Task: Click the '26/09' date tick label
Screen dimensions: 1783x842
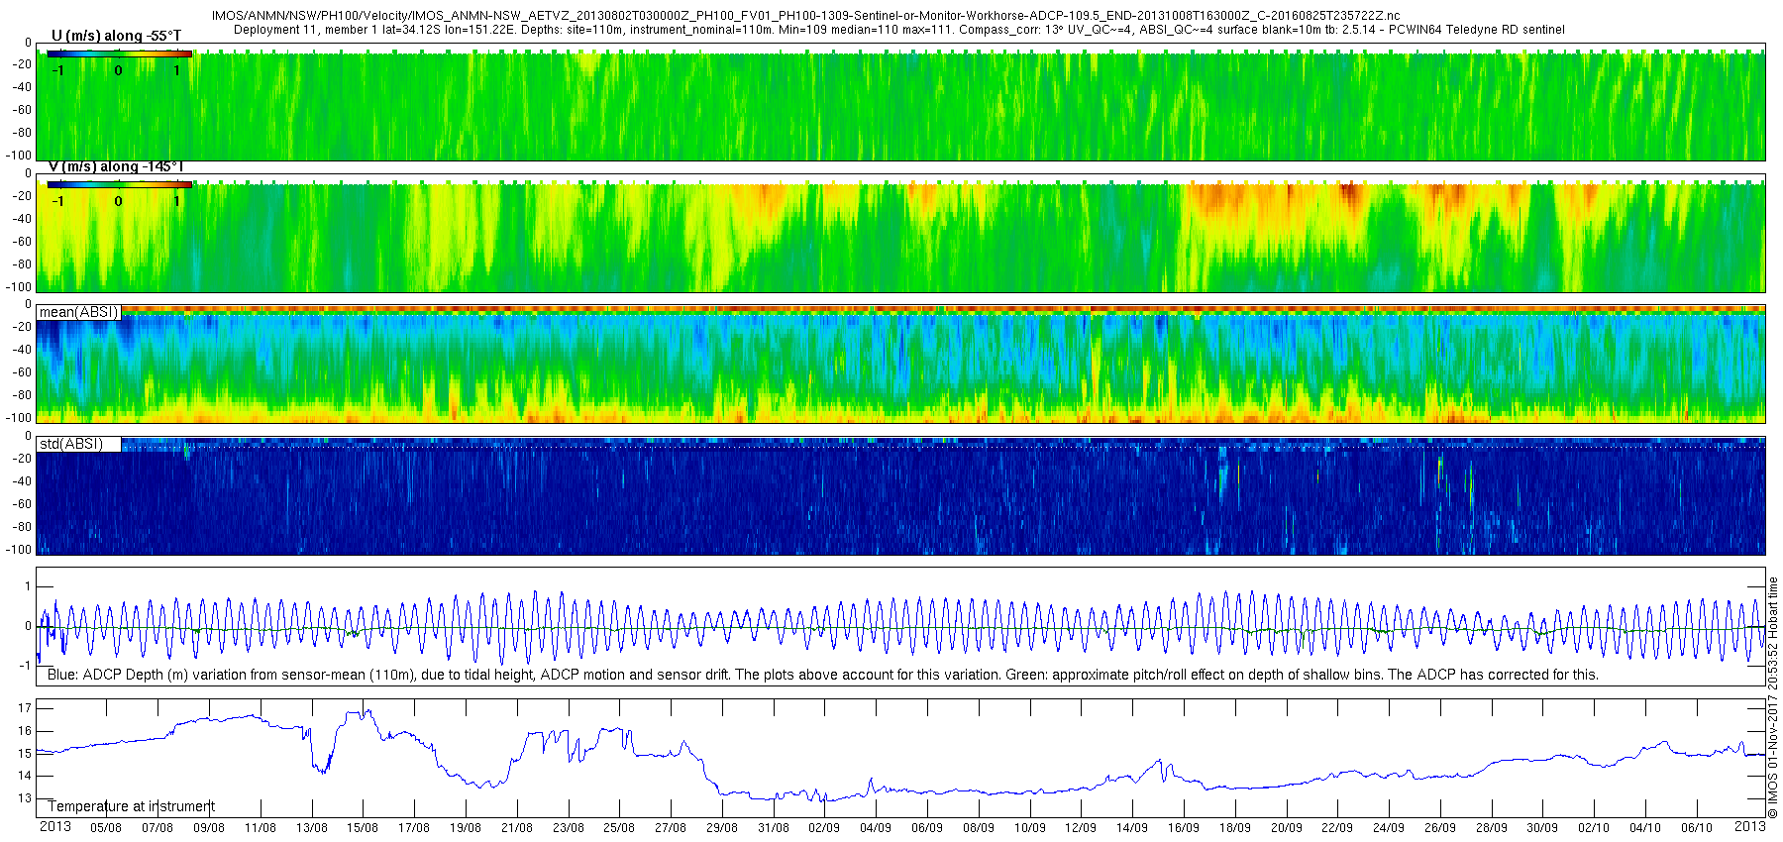Action: pyautogui.click(x=1440, y=828)
